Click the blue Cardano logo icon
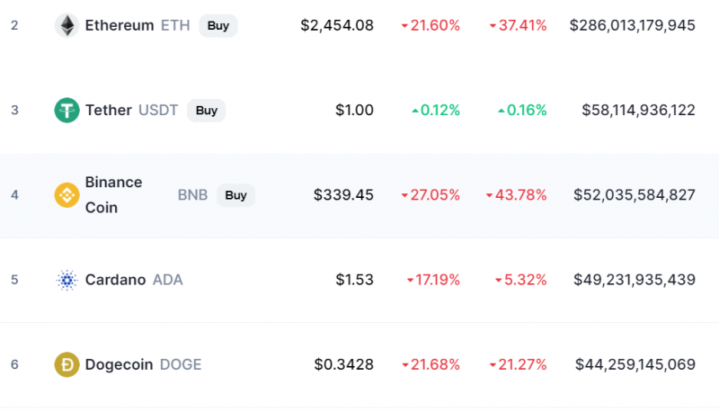The height and width of the screenshot is (412, 719). pyautogui.click(x=67, y=280)
